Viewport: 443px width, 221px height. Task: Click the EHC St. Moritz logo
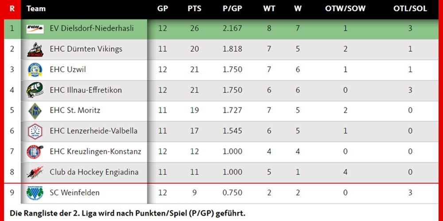35,110
